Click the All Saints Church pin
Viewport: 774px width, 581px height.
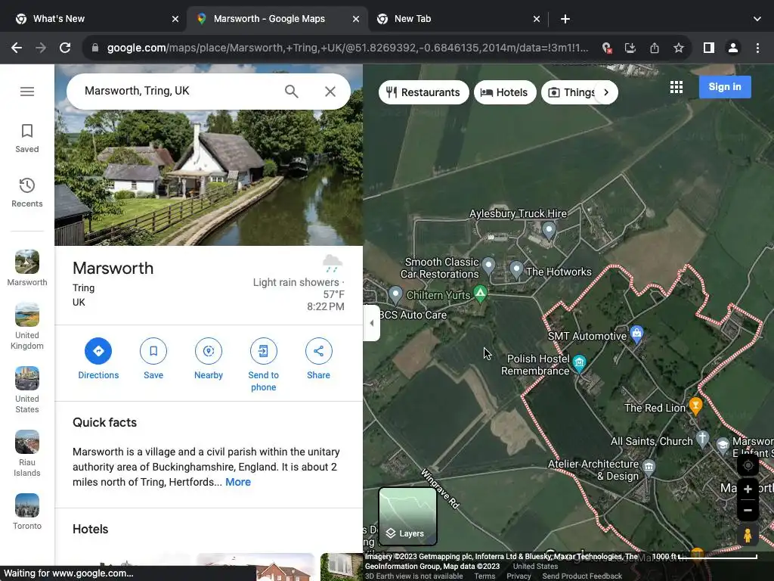(702, 438)
